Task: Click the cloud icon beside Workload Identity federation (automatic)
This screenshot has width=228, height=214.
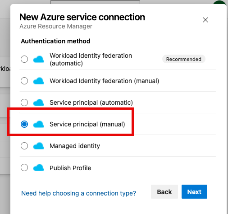Action: 39,59
